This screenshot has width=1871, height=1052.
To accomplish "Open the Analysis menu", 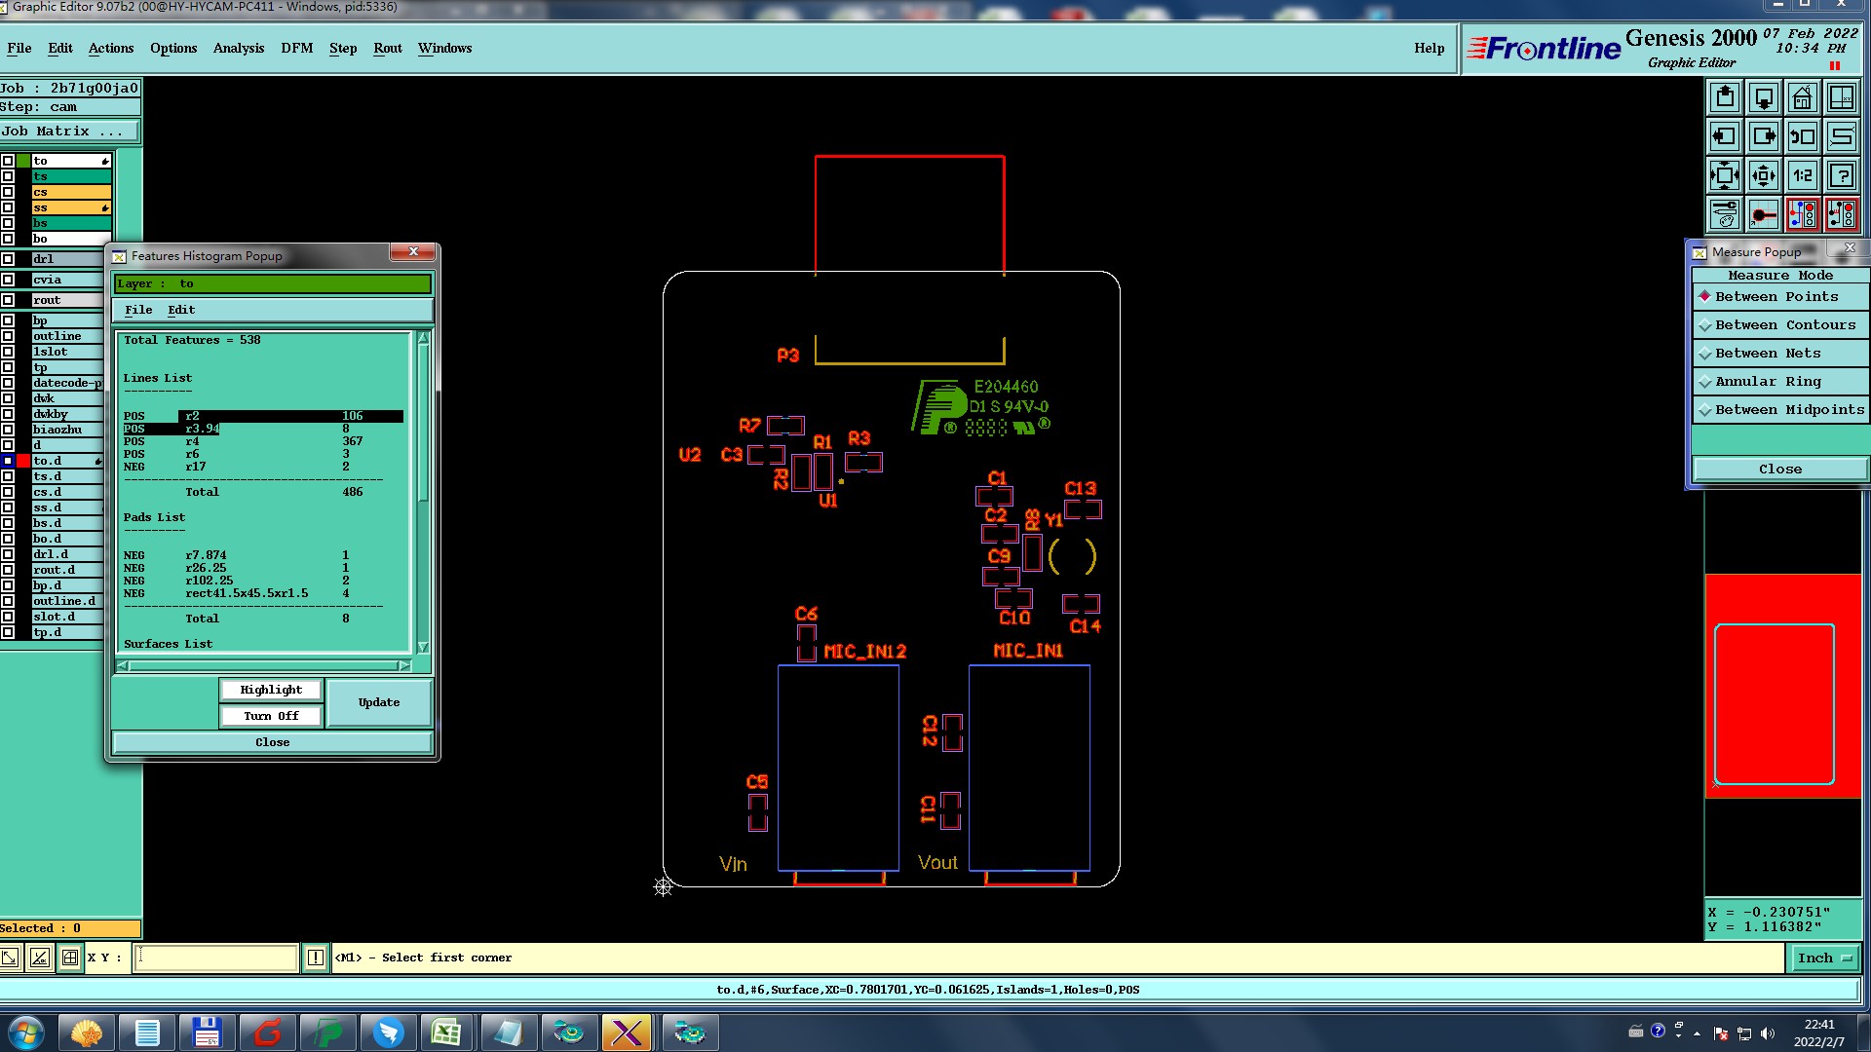I will point(238,48).
